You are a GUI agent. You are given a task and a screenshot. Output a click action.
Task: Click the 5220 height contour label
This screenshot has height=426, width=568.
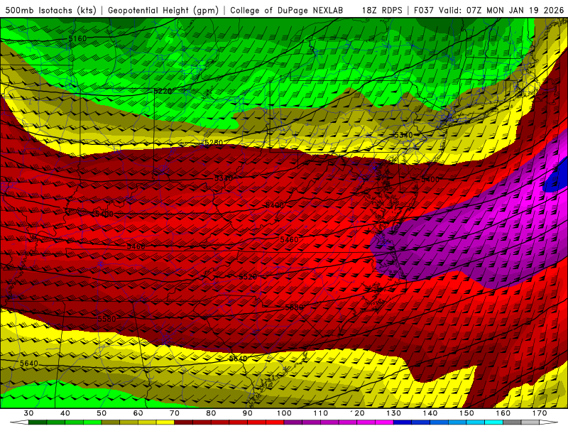coord(163,91)
